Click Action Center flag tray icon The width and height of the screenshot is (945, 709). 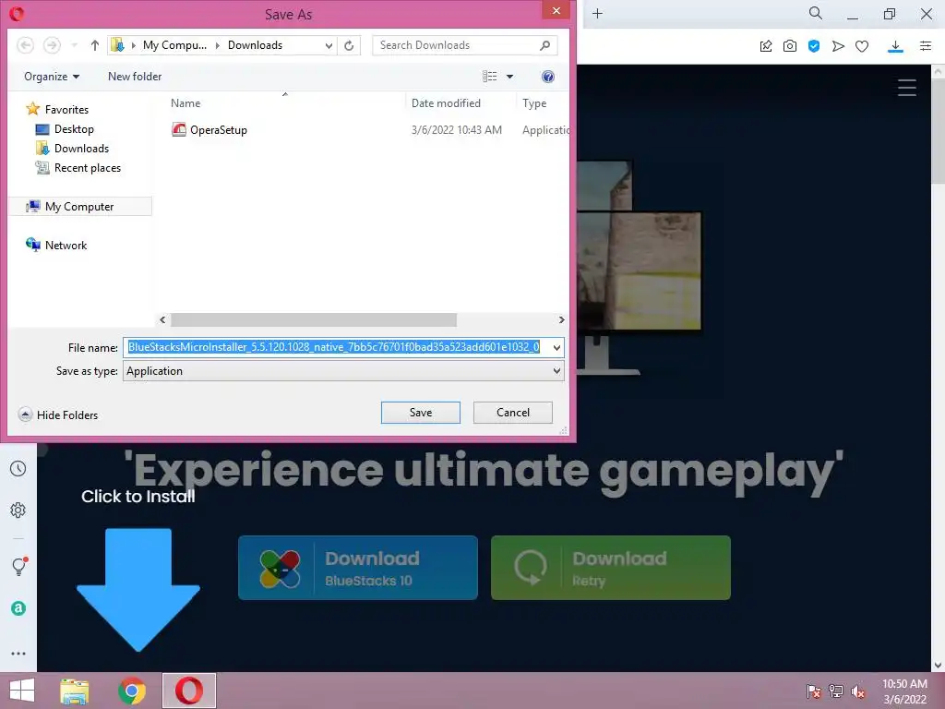coord(813,691)
